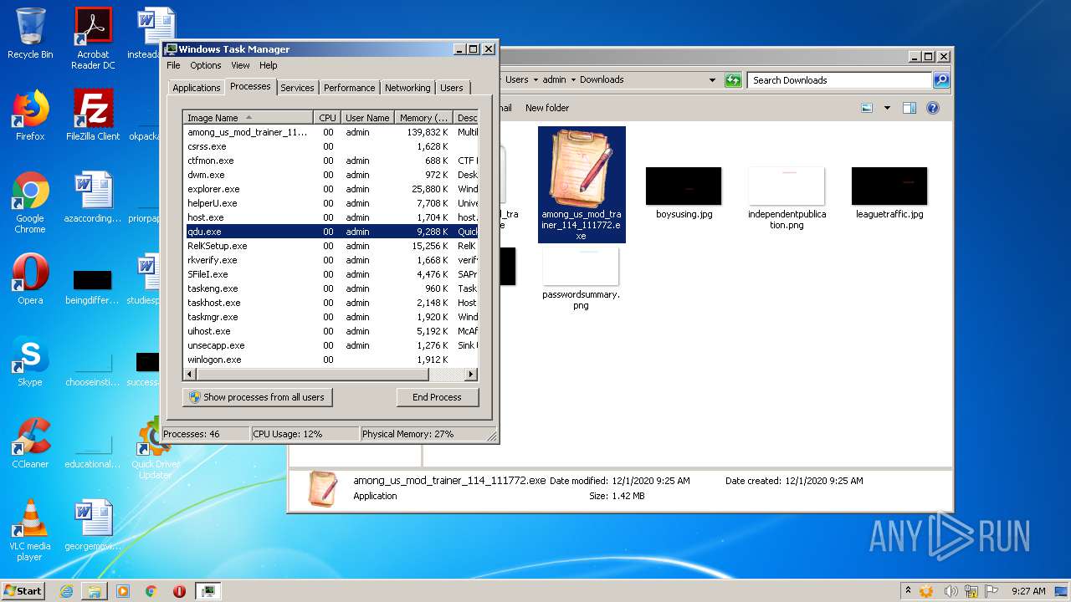This screenshot has height=602, width=1071.
Task: Sort processes by CPU column
Action: tap(327, 118)
